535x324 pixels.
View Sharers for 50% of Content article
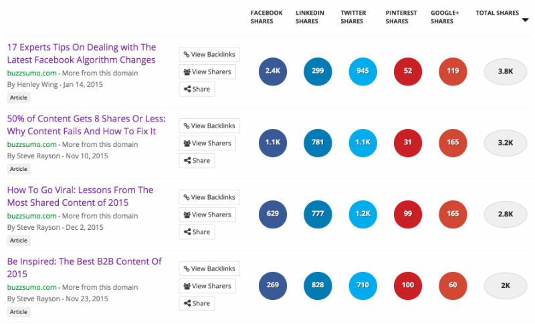[207, 143]
